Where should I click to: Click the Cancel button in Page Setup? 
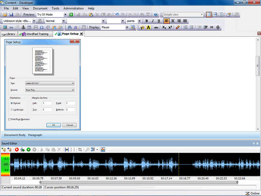pyautogui.click(x=69, y=125)
